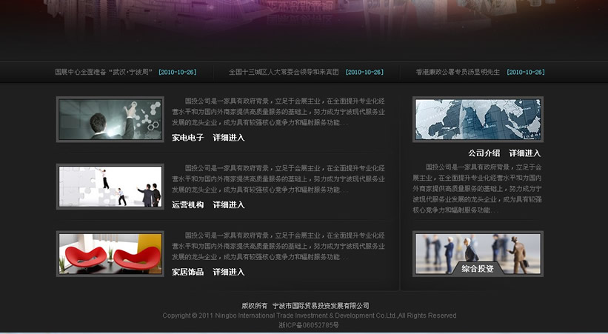Image resolution: width=608 pixels, height=334 pixels.
Task: Open the 武汉•宁波周 news headline
Action: pyautogui.click(x=104, y=73)
